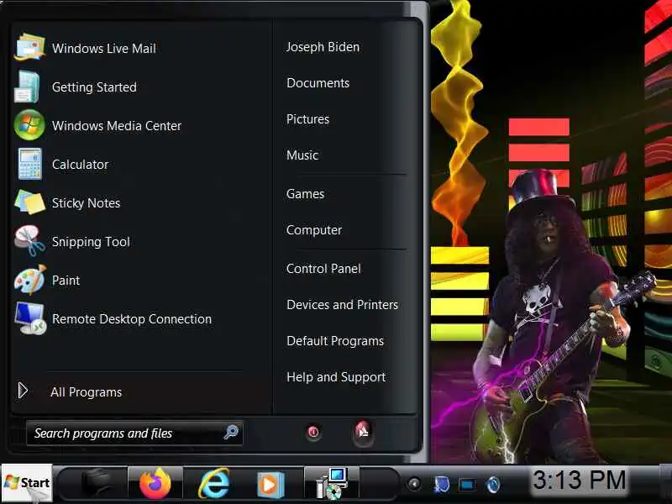Click the 3:13 PM clock
This screenshot has height=504, width=672.
(579, 480)
